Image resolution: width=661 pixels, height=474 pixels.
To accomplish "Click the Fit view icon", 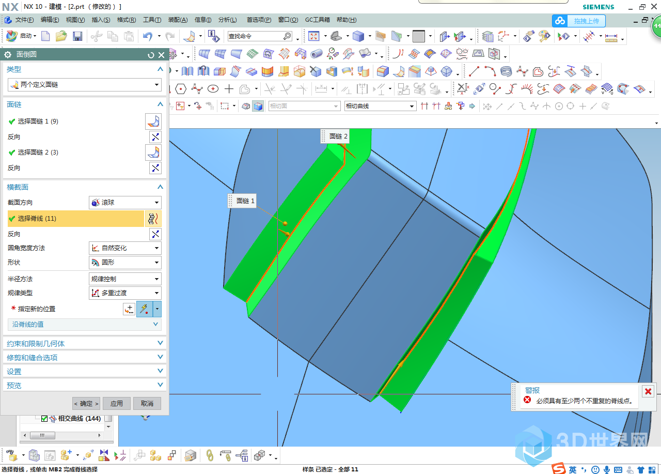I will coord(313,36).
